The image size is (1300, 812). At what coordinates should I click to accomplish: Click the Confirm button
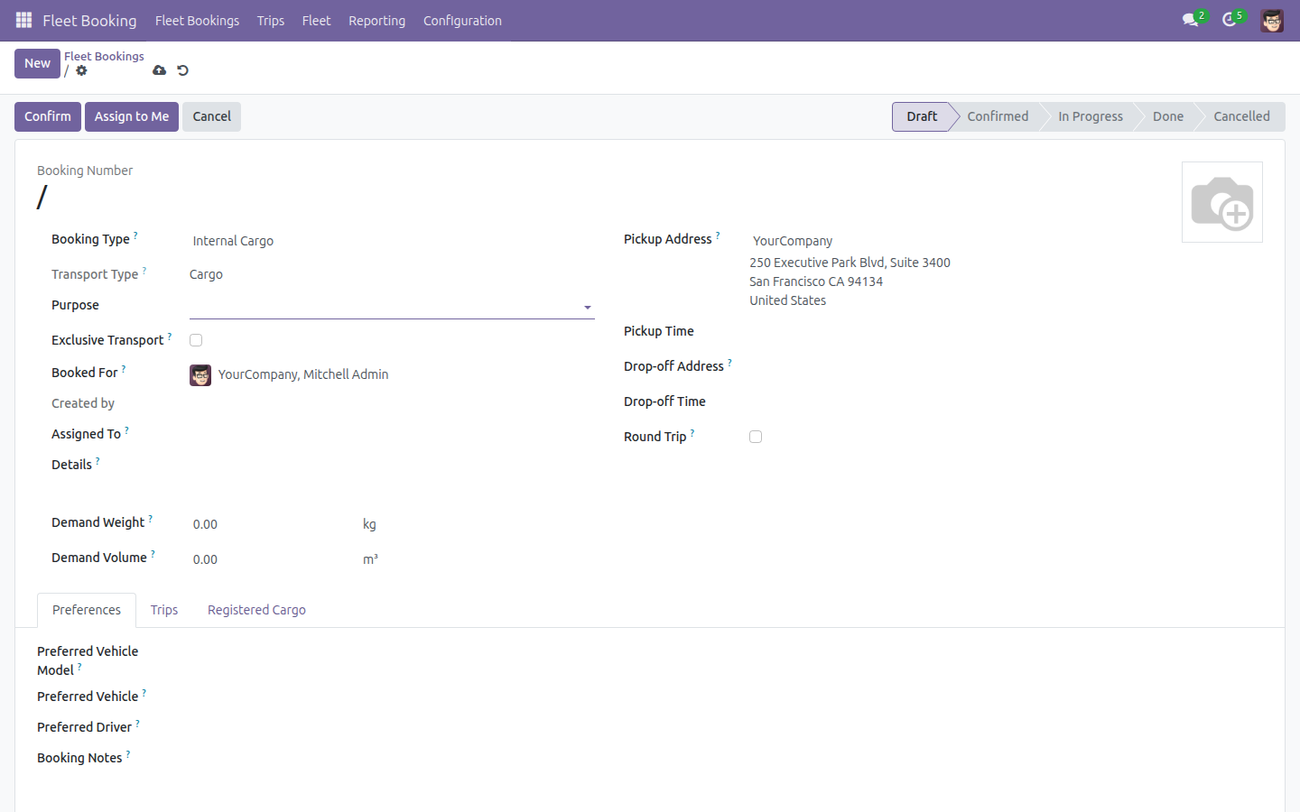(48, 116)
